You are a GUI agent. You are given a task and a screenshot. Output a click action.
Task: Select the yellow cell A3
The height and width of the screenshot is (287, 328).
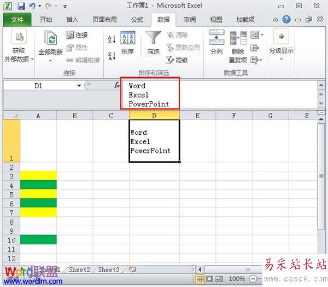point(38,176)
